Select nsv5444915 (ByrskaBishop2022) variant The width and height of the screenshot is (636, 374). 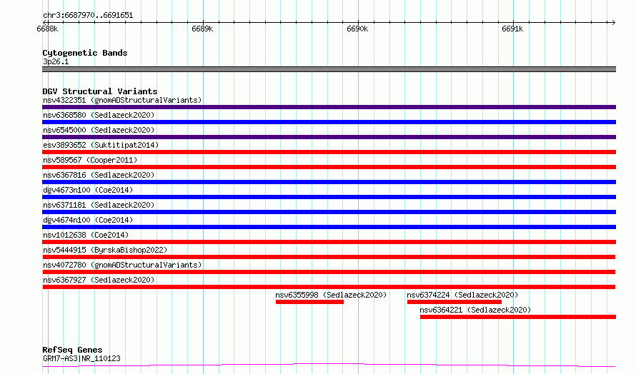coord(105,250)
